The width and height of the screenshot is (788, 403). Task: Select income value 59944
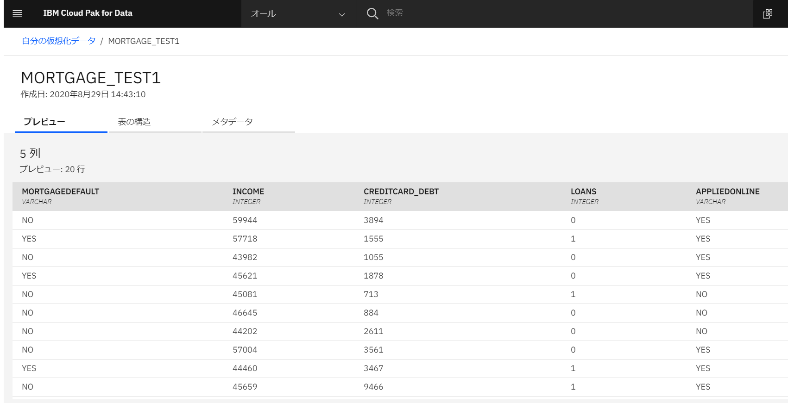click(245, 220)
